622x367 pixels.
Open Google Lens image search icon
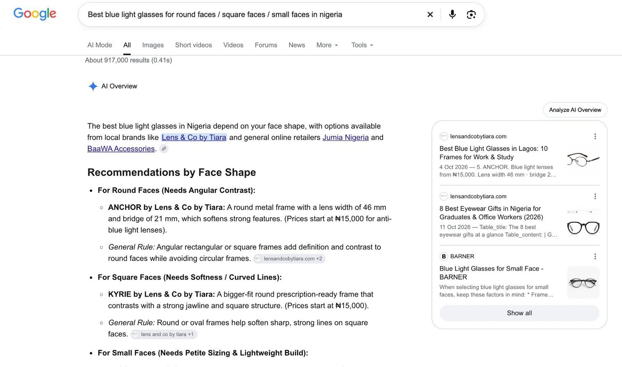471,14
